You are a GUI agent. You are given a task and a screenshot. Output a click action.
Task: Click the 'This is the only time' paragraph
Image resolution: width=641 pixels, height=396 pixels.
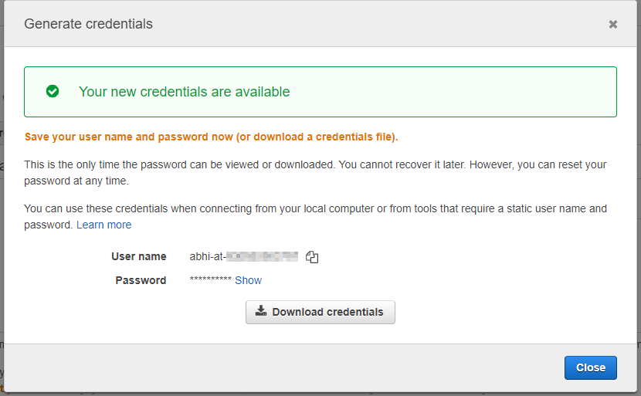pyautogui.click(x=315, y=173)
